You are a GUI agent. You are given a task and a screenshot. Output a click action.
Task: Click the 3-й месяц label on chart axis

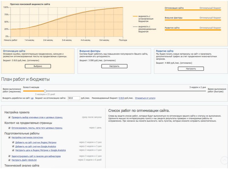pos(67,40)
